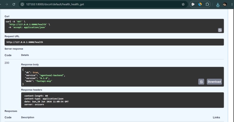Click the Request URL label
Image resolution: width=234 pixels, height=122 pixels.
(12, 36)
